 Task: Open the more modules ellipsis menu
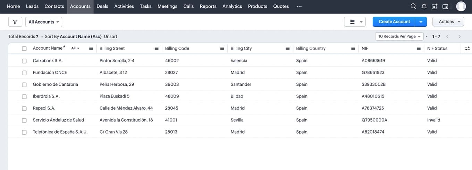coord(299,7)
